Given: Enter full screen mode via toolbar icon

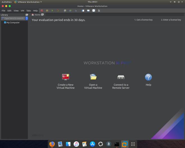Looking at the screenshot, I should [x=94, y=11].
